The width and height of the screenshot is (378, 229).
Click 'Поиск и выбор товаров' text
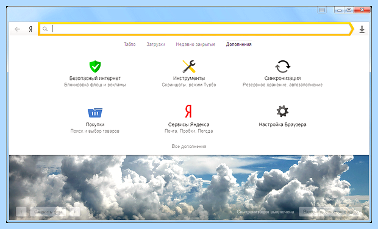(95, 131)
